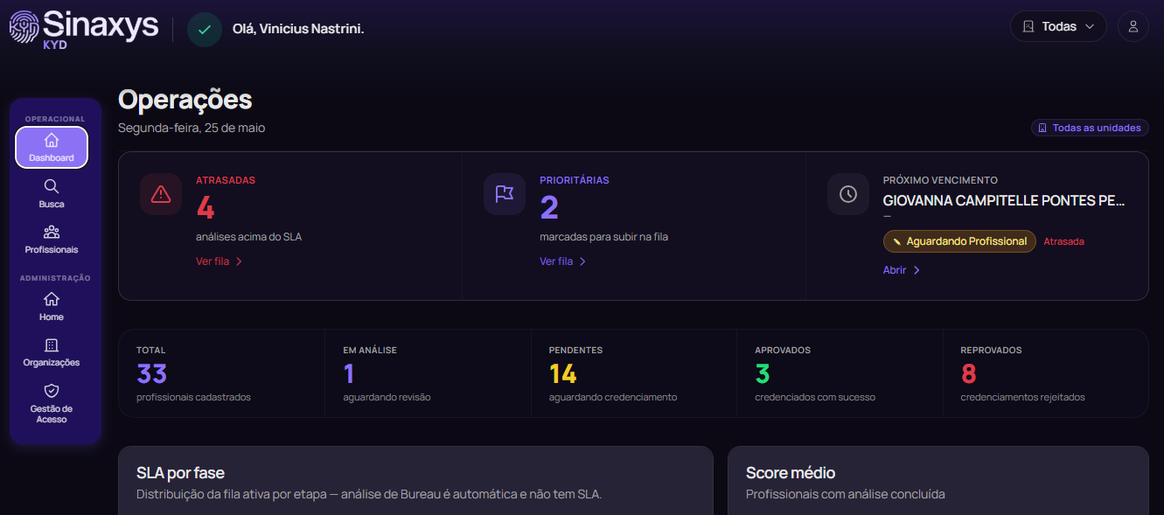The width and height of the screenshot is (1164, 515).
Task: Select the Reprovados 8 stat card
Action: pos(1046,373)
